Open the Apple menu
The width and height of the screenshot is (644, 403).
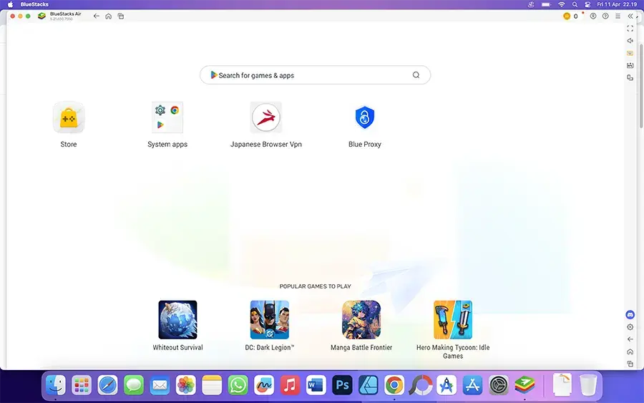click(x=10, y=4)
